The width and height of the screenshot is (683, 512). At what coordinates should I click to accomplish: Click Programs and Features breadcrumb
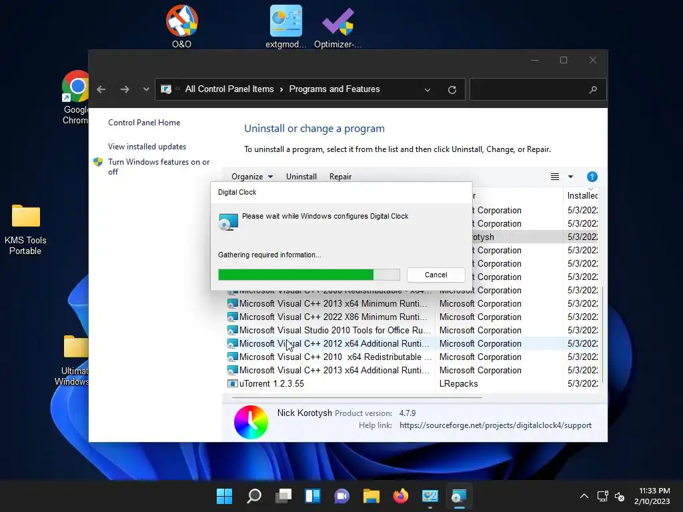[335, 89]
